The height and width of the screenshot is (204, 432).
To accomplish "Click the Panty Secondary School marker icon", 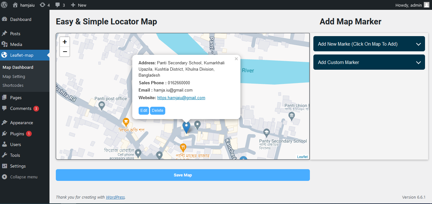I will click(x=266, y=133).
